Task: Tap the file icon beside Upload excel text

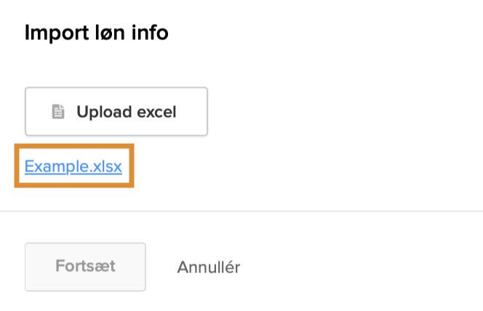Action: (x=58, y=113)
